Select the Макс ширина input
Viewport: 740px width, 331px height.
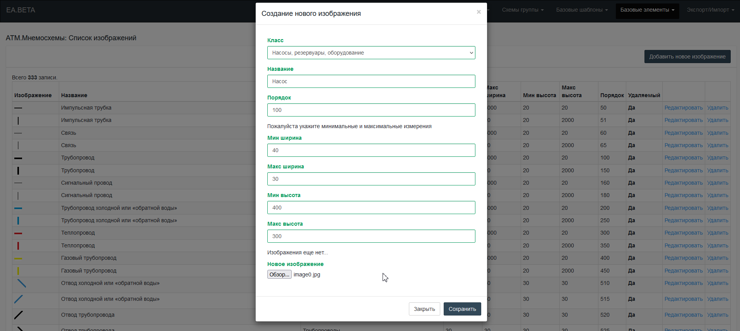coord(371,179)
